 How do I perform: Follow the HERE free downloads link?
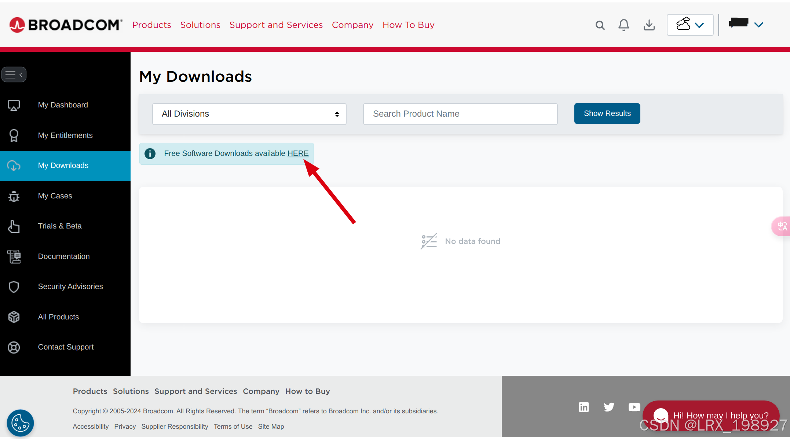pos(298,153)
